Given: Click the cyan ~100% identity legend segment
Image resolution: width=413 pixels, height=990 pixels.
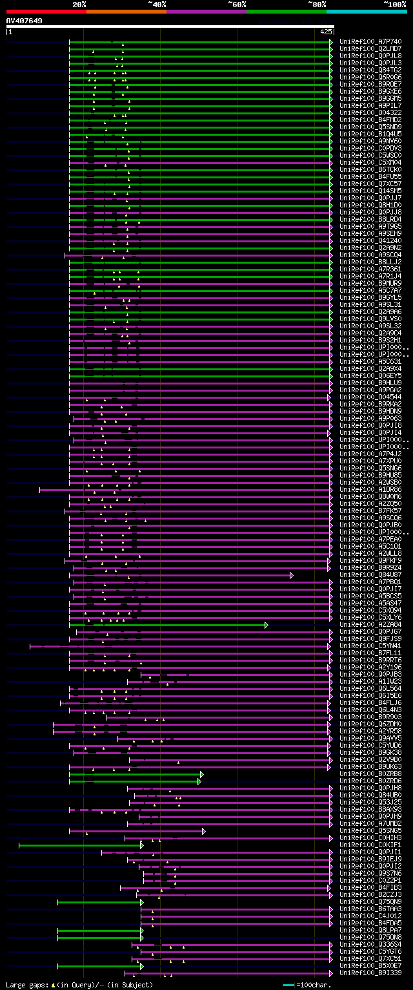Looking at the screenshot, I should click(x=366, y=12).
